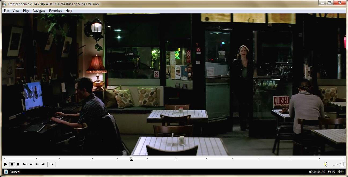Adjust the volume slider handle
This screenshot has width=348, height=177.
(343, 164)
